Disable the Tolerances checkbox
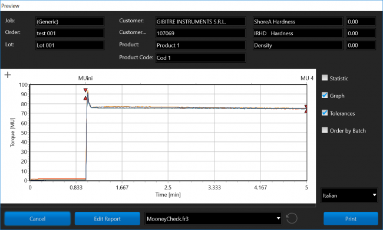383x230 pixels. click(x=325, y=113)
